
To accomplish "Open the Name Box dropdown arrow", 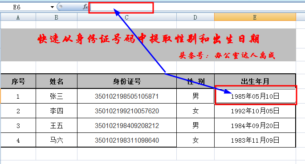I will [52, 7].
